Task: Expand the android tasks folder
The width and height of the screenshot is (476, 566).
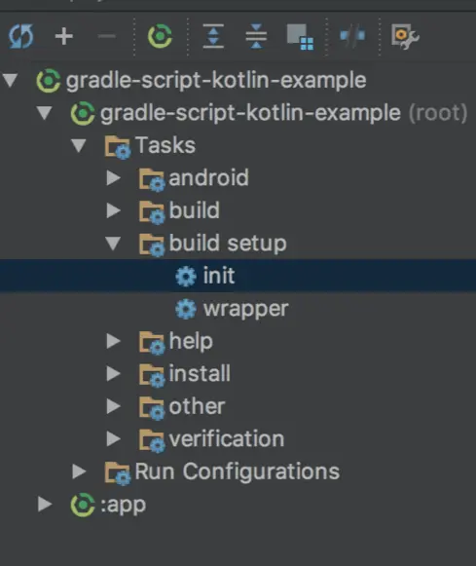Action: click(x=113, y=178)
